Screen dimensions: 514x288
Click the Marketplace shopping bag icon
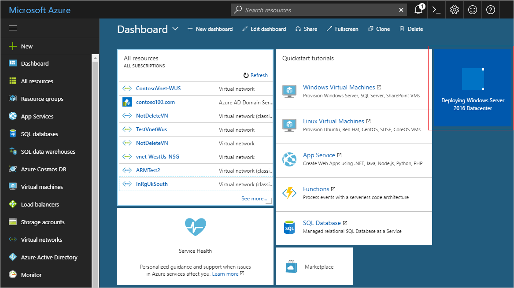point(291,266)
